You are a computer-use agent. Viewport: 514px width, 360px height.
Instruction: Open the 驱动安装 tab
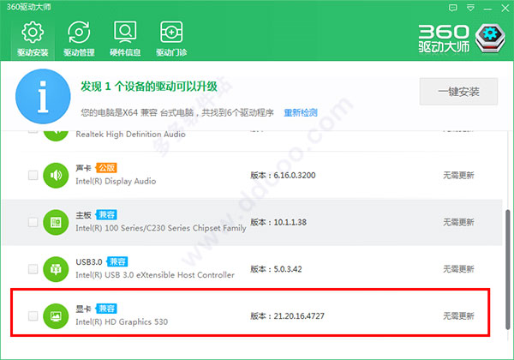coord(33,39)
